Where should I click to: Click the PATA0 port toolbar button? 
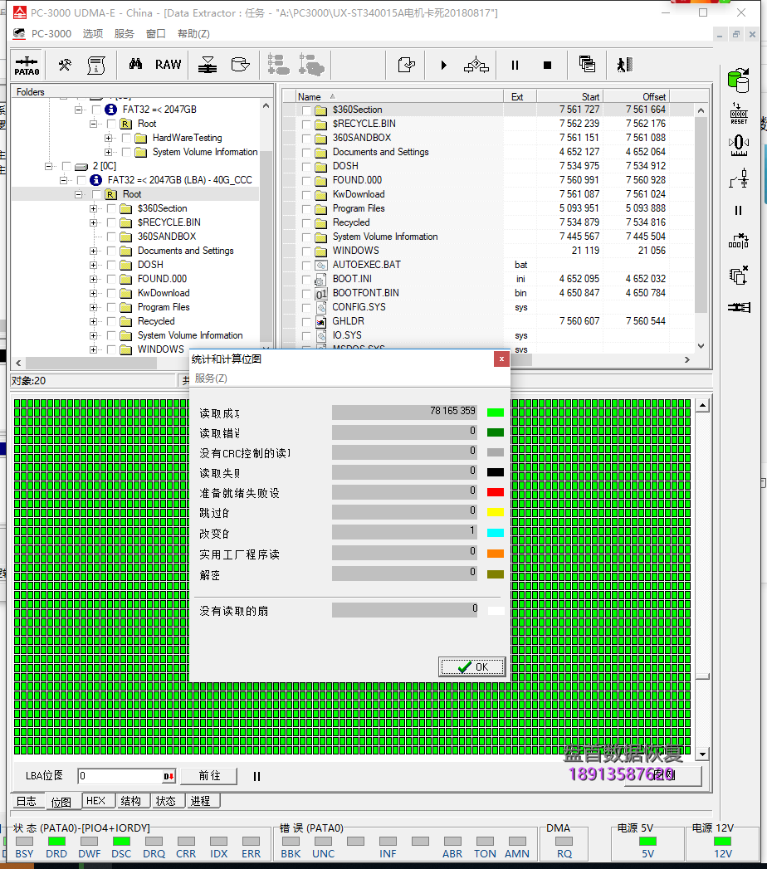[27, 65]
